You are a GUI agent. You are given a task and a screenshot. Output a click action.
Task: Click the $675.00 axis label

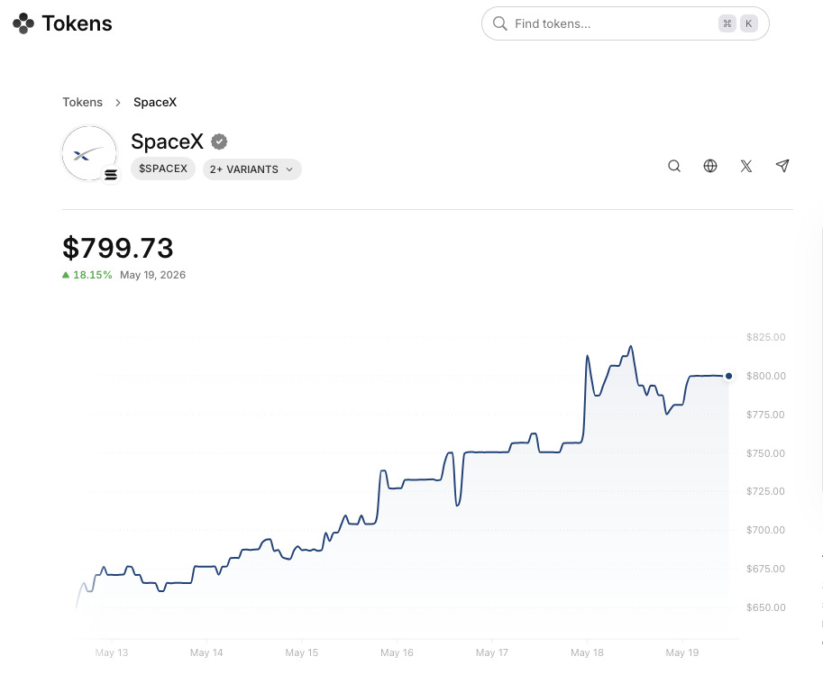pos(766,569)
